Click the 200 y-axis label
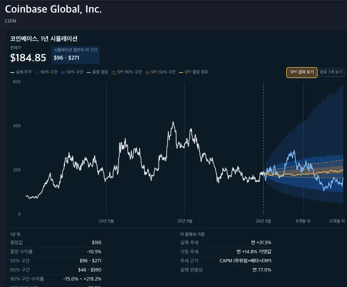 (17, 170)
